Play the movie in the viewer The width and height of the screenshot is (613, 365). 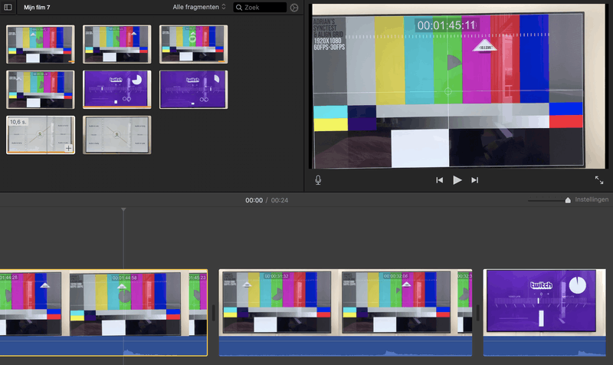coord(457,180)
